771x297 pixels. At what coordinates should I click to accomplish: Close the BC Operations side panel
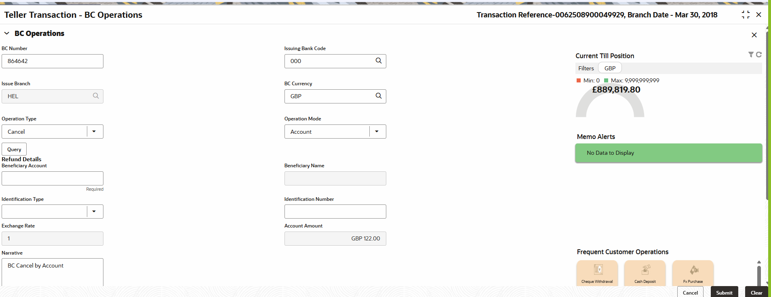click(x=754, y=35)
